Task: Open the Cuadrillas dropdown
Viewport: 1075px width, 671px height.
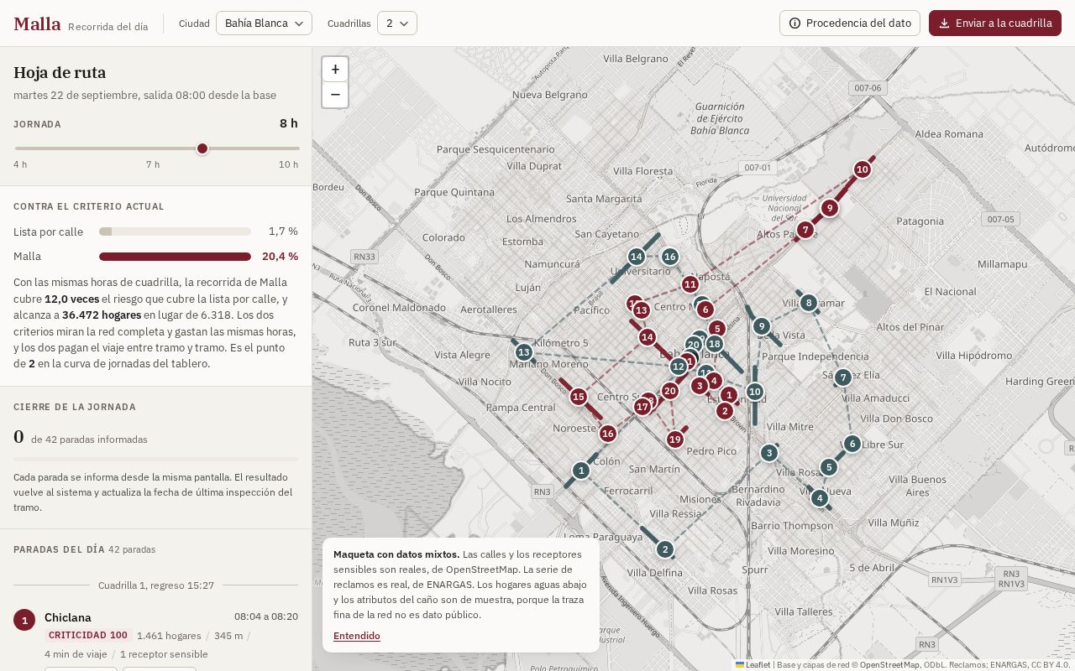Action: tap(397, 23)
